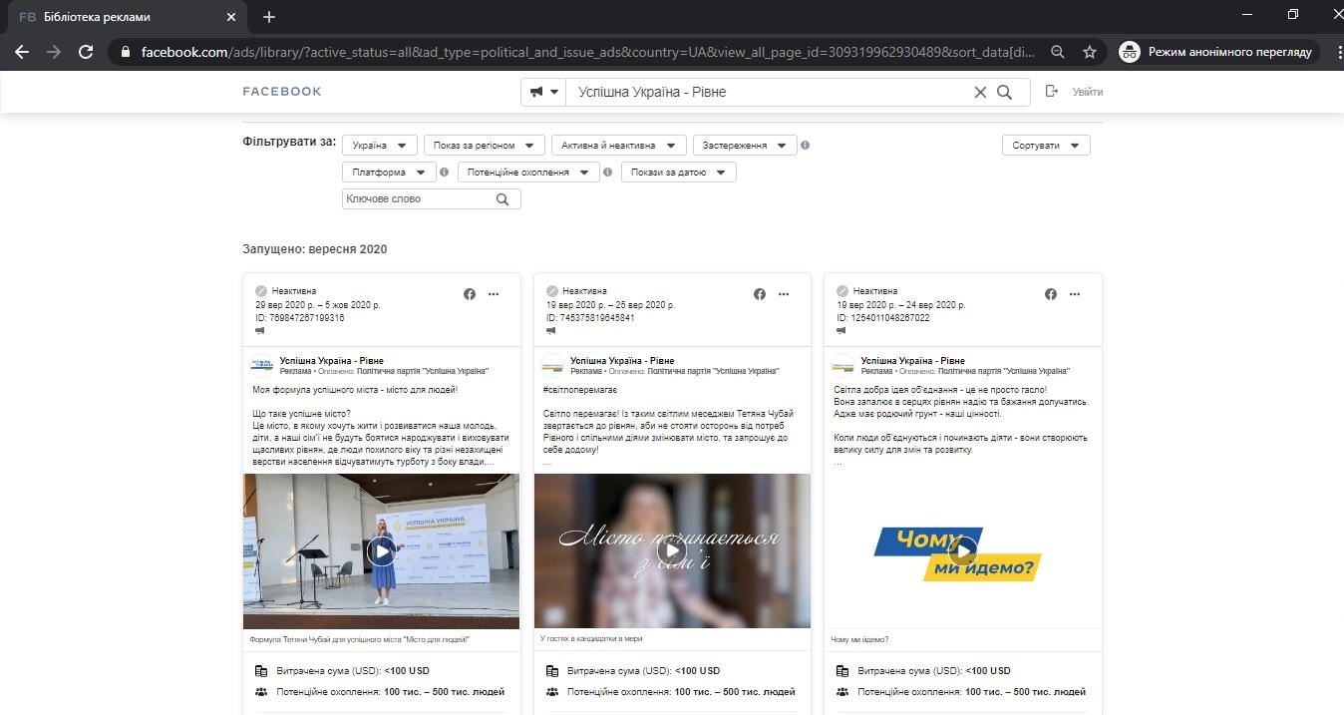This screenshot has width=1344, height=715.
Task: Close the Бібліотека реклами tab
Action: (x=231, y=17)
